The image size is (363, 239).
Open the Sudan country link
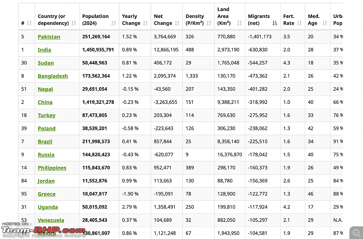[46, 63]
